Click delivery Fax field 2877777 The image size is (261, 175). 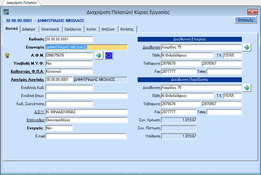[x=179, y=112]
